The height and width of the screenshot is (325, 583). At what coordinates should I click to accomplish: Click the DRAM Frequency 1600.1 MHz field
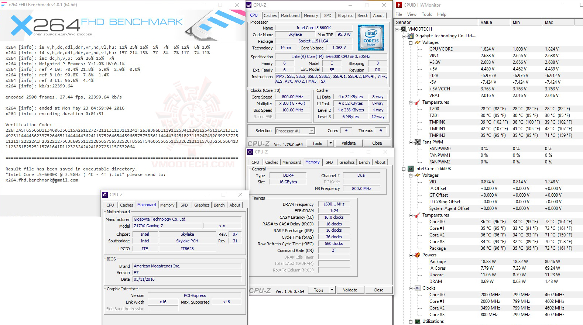(334, 204)
